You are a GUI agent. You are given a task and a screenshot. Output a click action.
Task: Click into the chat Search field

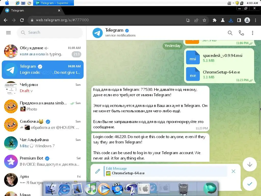click(50, 32)
